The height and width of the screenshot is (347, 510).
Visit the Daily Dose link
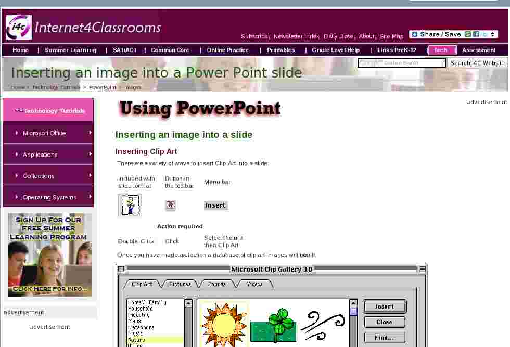[338, 36]
